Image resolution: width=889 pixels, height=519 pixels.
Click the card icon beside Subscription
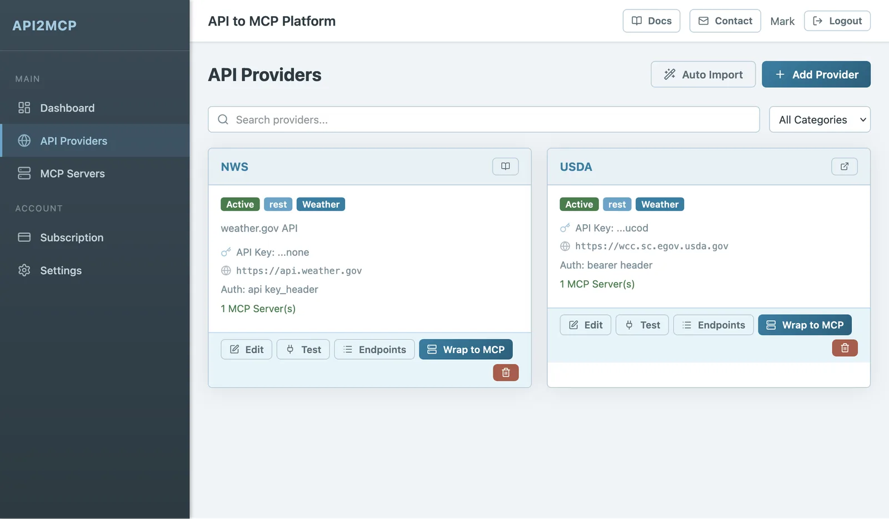24,237
